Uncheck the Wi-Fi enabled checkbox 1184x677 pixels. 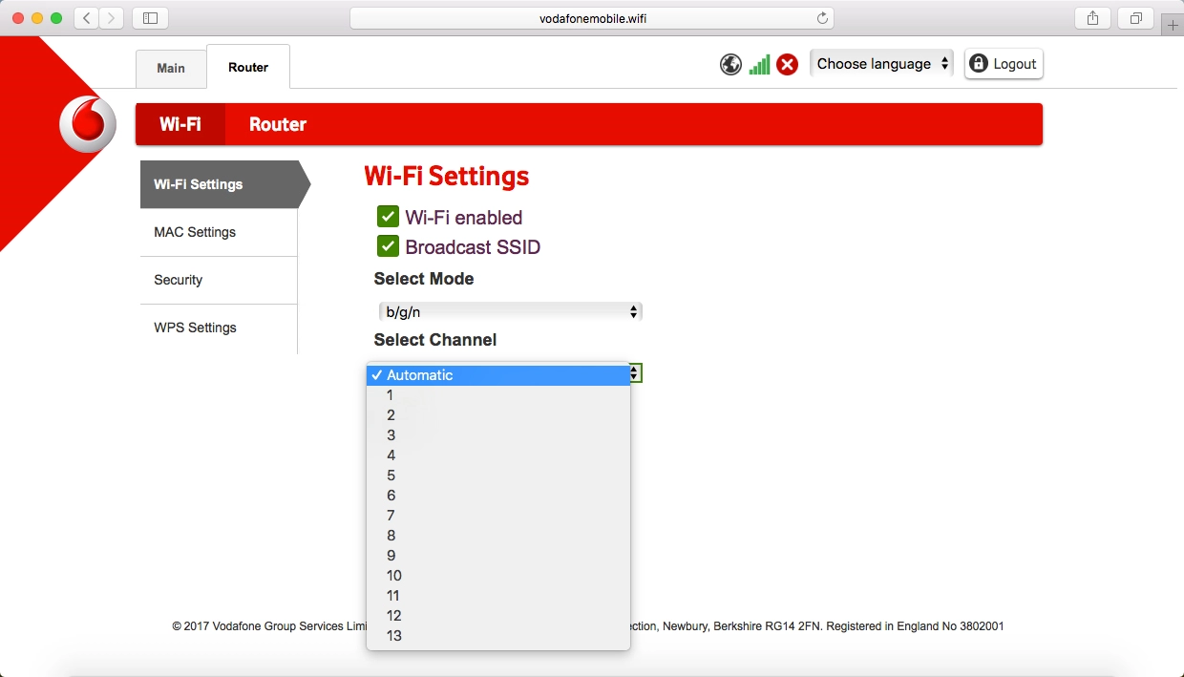point(388,217)
